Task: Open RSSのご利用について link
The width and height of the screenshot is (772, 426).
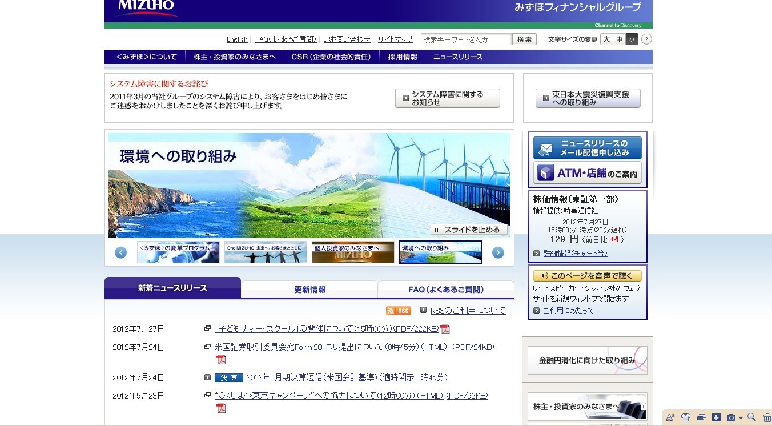Action: (x=468, y=311)
